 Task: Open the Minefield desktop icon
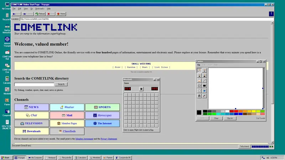pos(7,91)
